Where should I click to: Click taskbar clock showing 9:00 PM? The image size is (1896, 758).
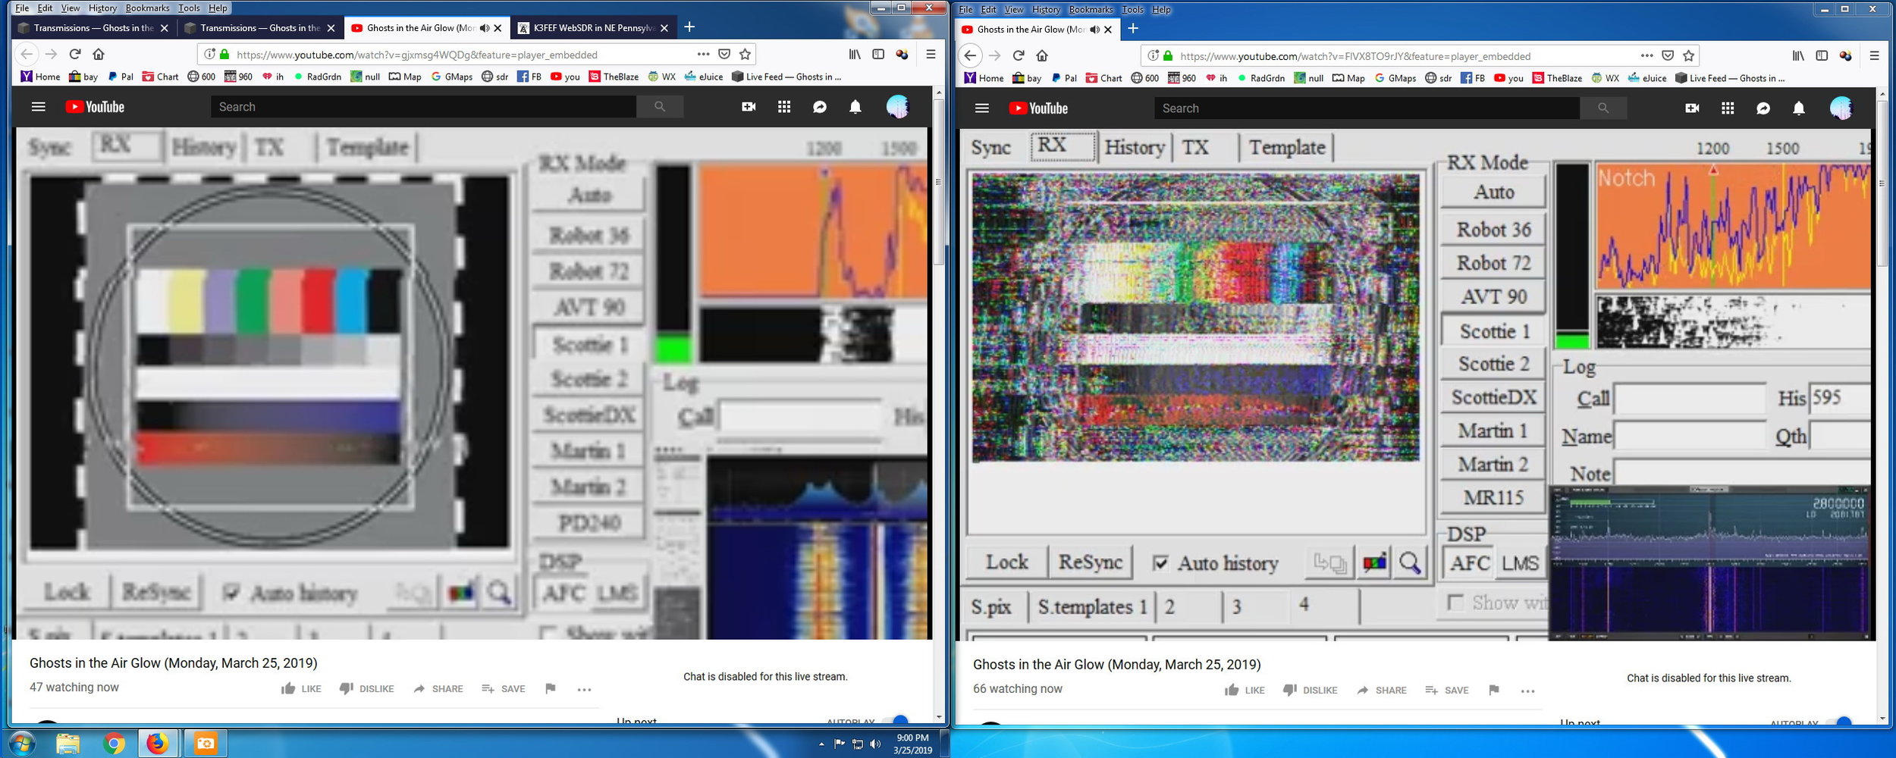coord(912,744)
